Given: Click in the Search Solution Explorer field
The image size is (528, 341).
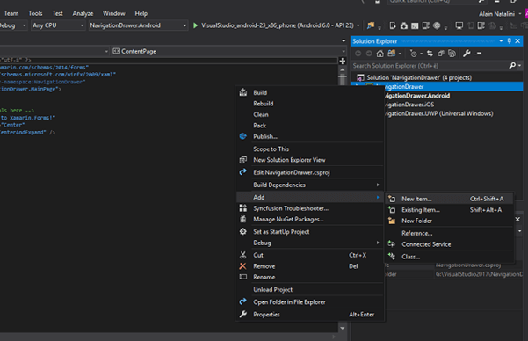Looking at the screenshot, I should click(x=430, y=65).
